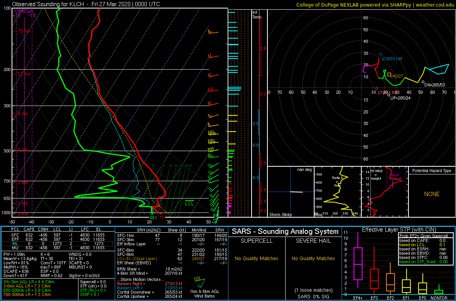
Task: Click the OMEGA label
Action: tap(24, 11)
